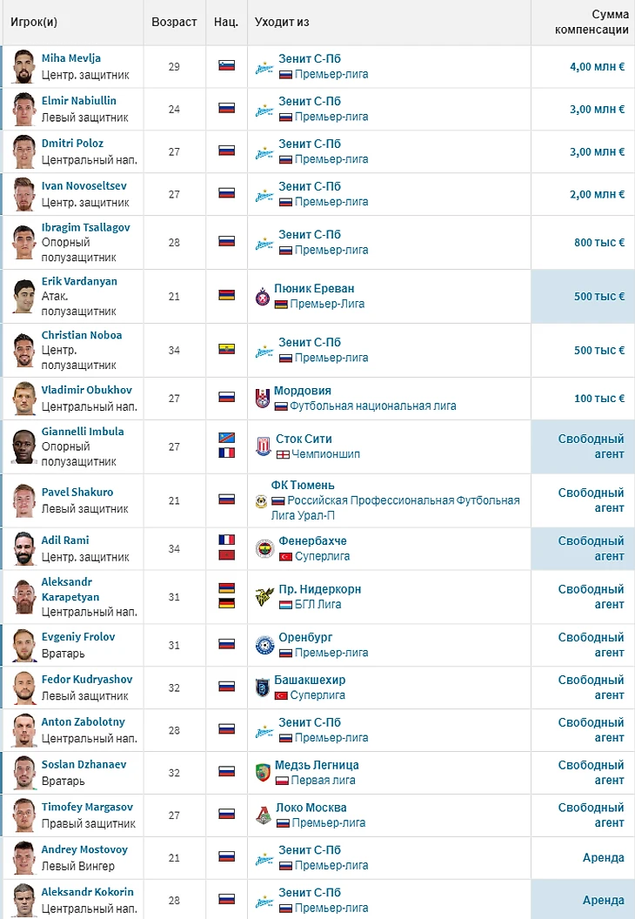Click the Miedz Legnica club crest icon
Image resolution: width=635 pixels, height=919 pixels.
click(x=263, y=773)
